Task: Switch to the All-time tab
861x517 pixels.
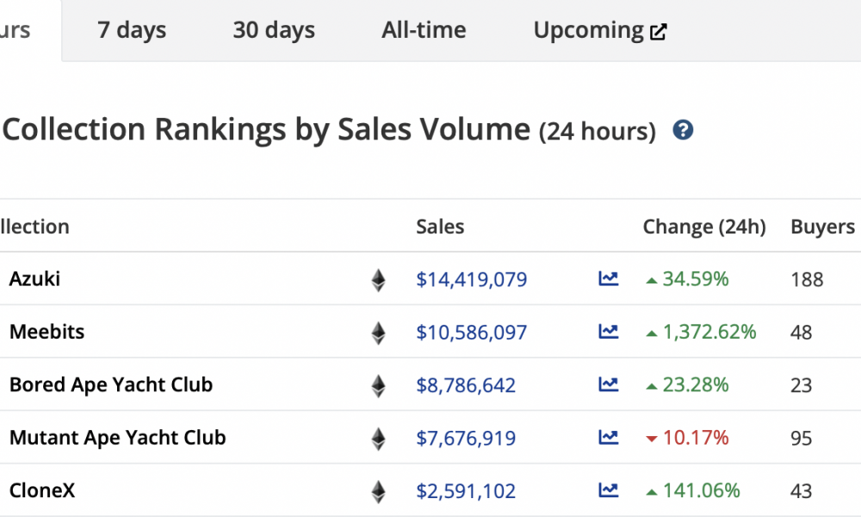Action: click(424, 30)
